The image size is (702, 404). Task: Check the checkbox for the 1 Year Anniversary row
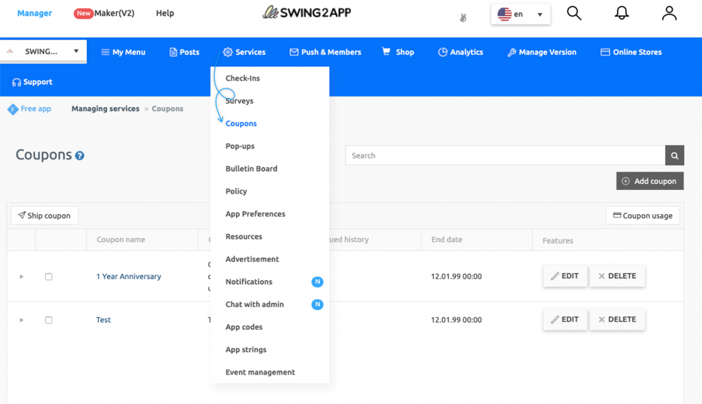click(48, 276)
